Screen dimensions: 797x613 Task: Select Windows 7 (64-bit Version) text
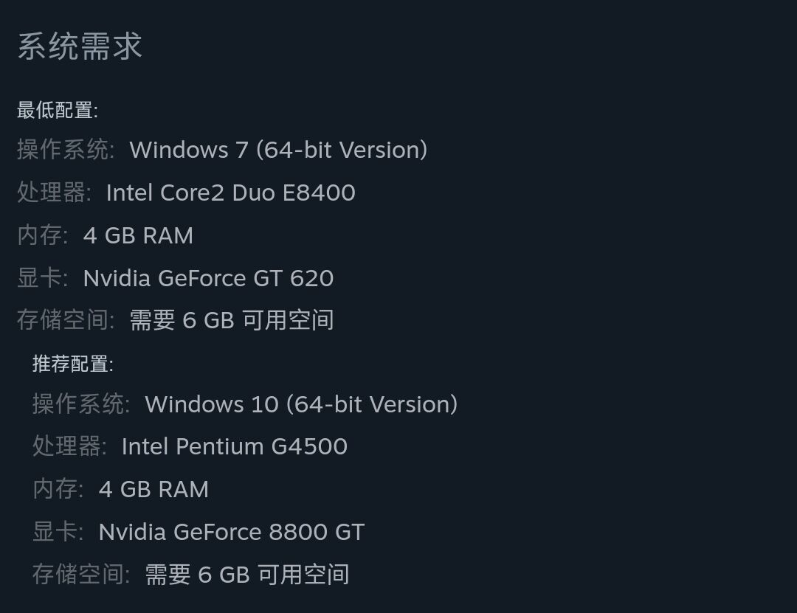tap(278, 150)
